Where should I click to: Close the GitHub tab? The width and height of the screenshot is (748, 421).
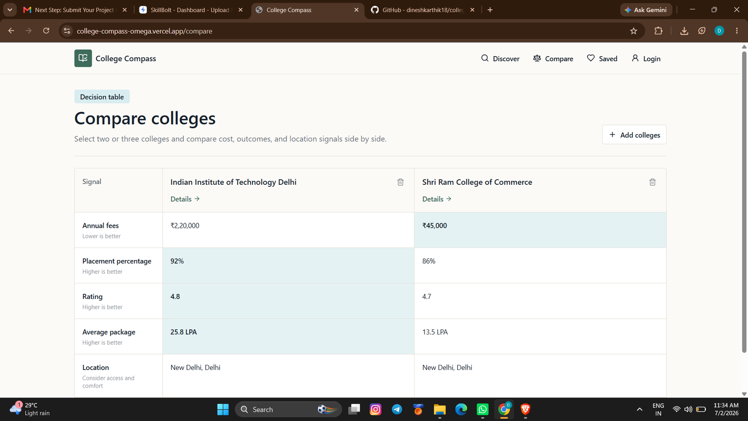click(472, 10)
